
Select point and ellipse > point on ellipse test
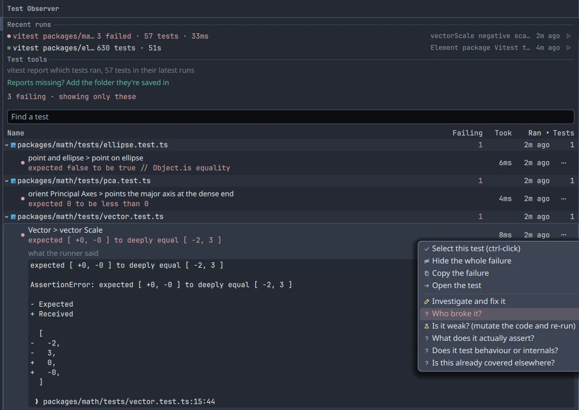click(86, 158)
